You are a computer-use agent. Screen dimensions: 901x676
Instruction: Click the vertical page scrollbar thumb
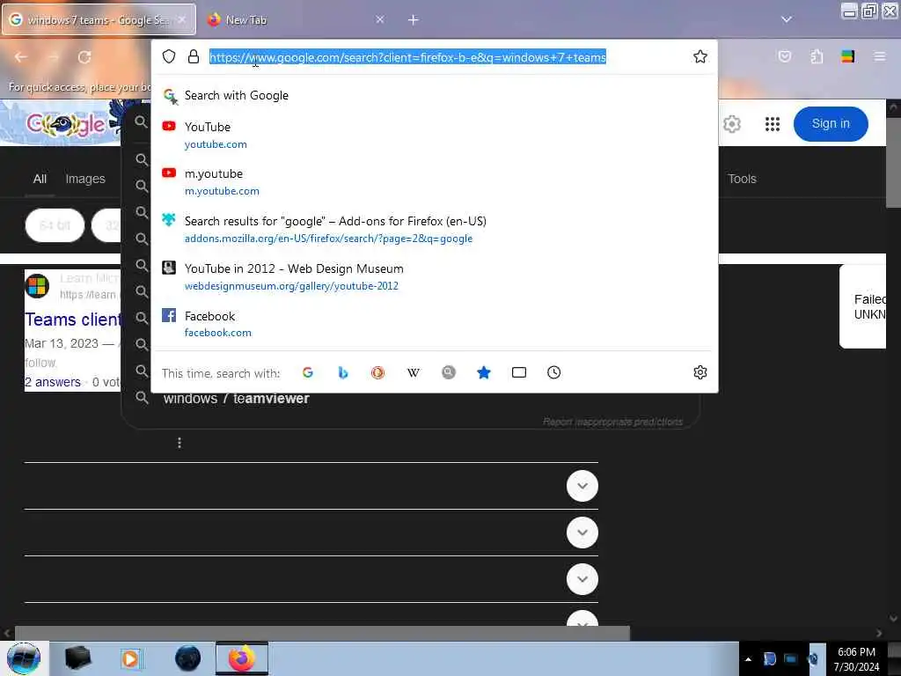893,163
